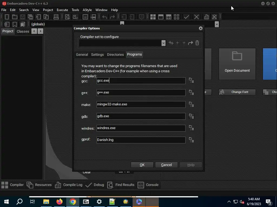The height and width of the screenshot is (207, 277).
Task: Open the Tools menu
Action: pyautogui.click(x=75, y=10)
